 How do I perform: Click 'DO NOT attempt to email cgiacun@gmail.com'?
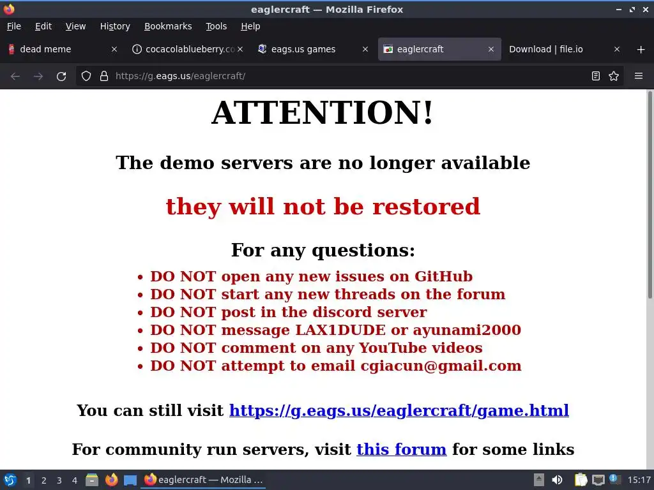point(336,366)
